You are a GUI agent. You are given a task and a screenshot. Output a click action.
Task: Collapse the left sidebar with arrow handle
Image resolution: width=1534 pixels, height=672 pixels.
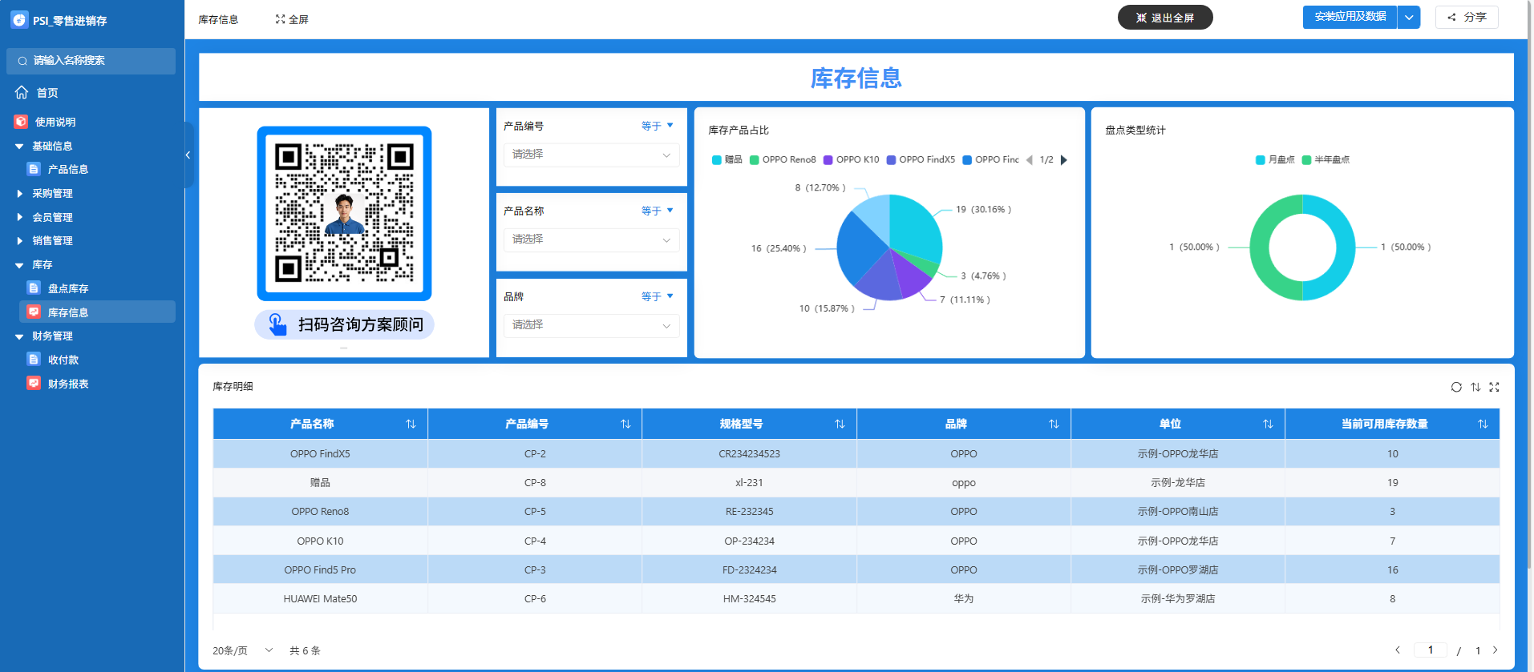tap(188, 155)
